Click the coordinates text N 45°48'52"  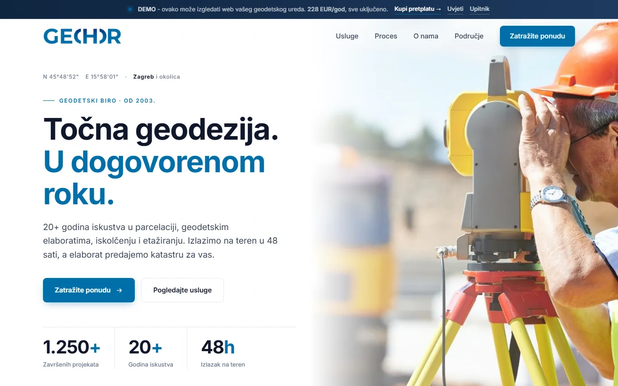coord(61,77)
